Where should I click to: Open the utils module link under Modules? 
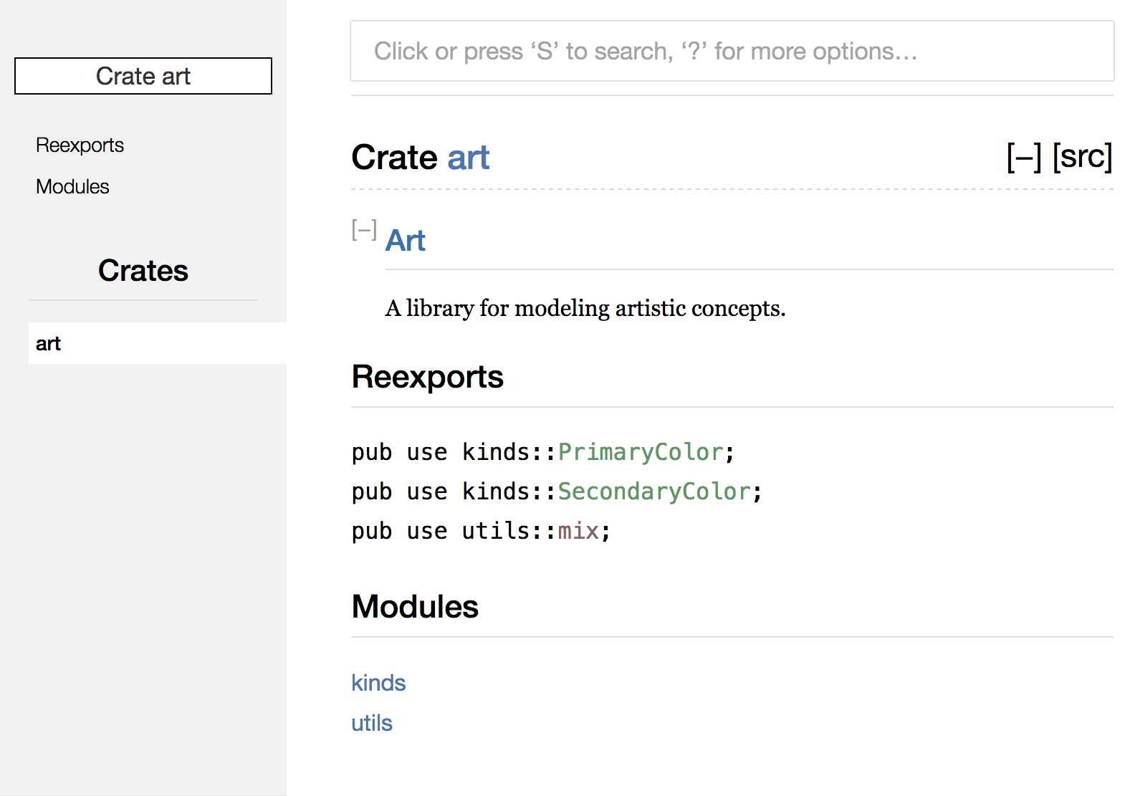point(372,723)
